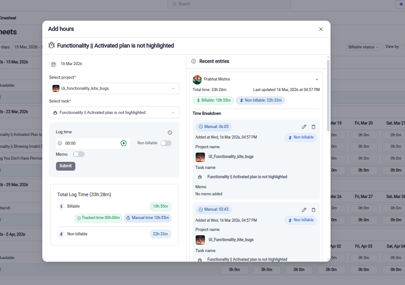The height and width of the screenshot is (285, 405).
Task: Click clock icon in time input field
Action: (59, 143)
